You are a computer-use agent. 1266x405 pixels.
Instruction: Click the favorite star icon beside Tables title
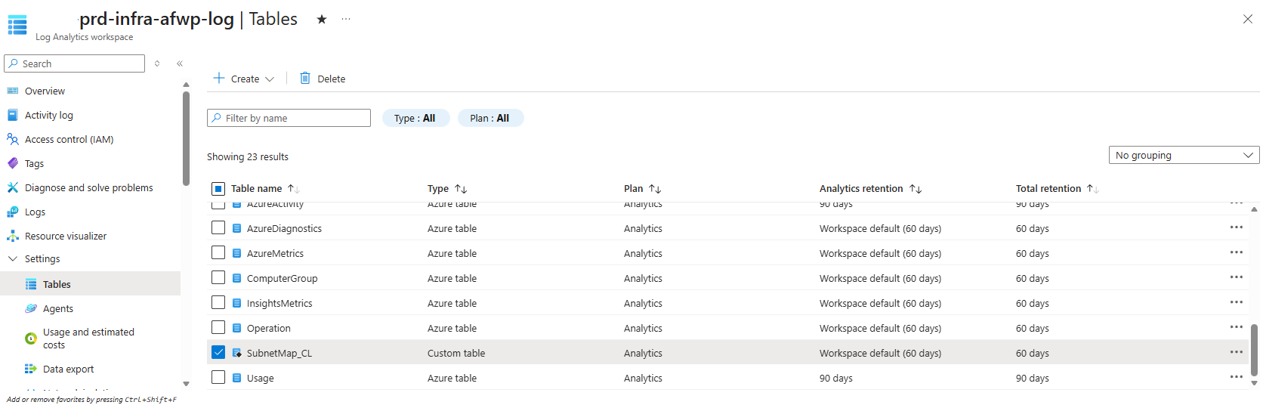coord(322,20)
